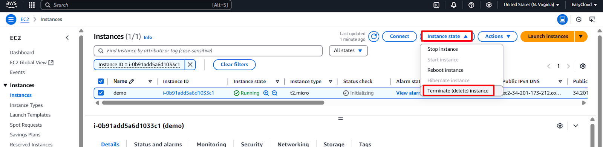Screen dimensions: 603x147
Task: Open details pane settings gear
Action: tap(560, 126)
